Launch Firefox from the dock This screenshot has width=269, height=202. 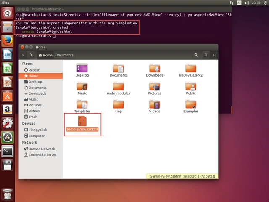coord(8,41)
